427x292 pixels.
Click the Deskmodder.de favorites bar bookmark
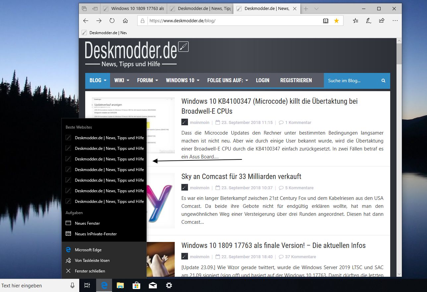[x=104, y=33]
